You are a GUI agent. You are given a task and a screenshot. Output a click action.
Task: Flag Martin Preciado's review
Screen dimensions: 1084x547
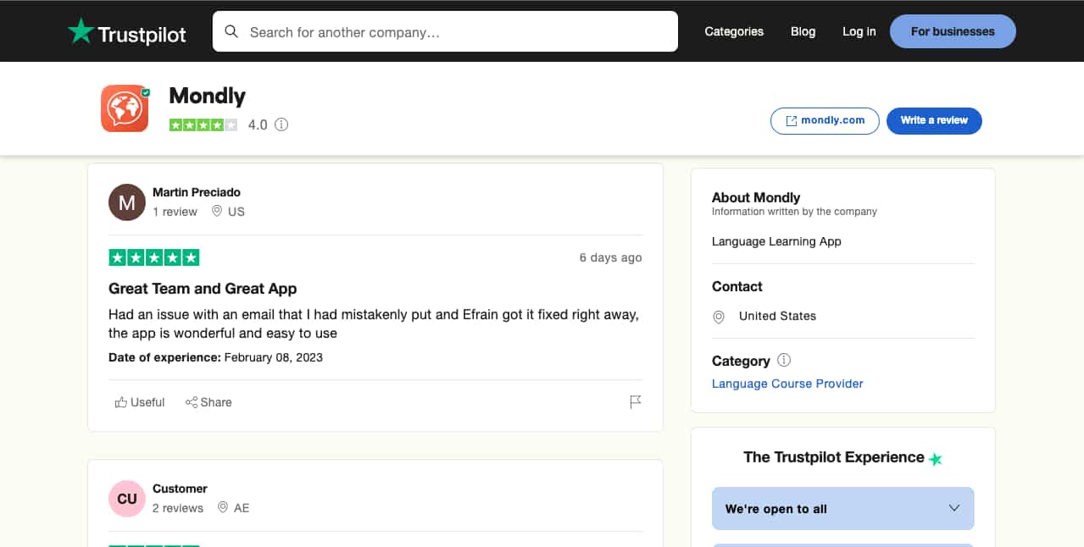(x=636, y=402)
